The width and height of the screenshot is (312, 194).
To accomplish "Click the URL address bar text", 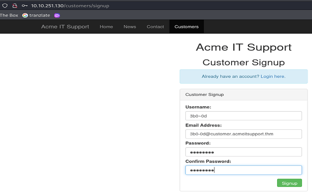I will [x=70, y=6].
